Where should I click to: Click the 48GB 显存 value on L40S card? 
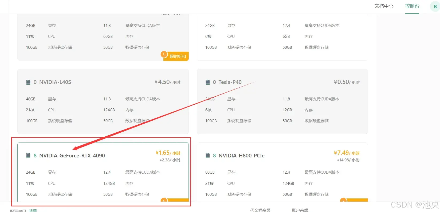[31, 99]
